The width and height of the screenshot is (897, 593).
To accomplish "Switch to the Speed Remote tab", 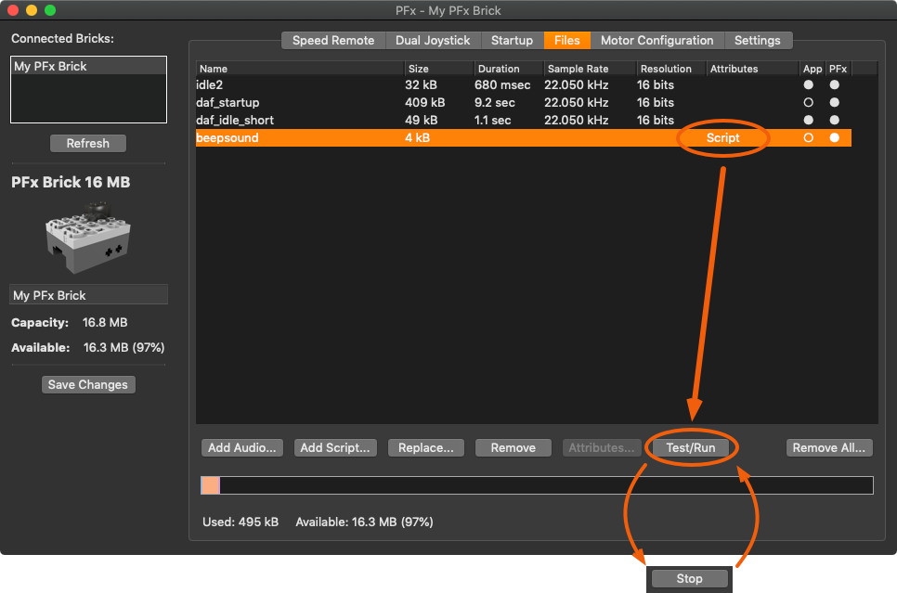I will tap(333, 41).
